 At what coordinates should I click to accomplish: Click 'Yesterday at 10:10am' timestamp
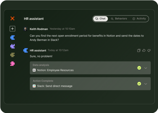[62, 29]
